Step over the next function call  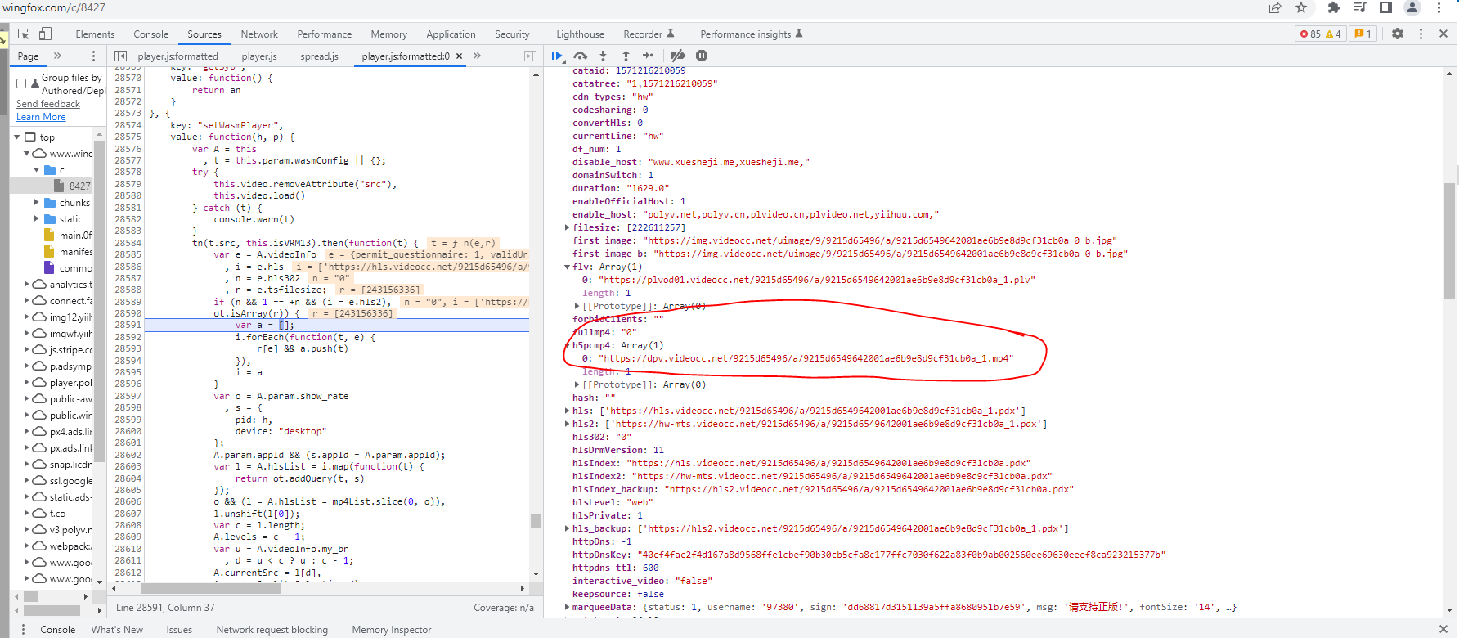(581, 56)
